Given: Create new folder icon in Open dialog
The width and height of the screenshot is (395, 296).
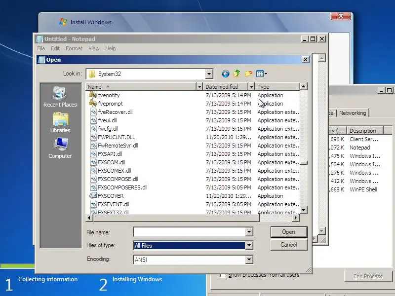Looking at the screenshot, I should (248, 74).
